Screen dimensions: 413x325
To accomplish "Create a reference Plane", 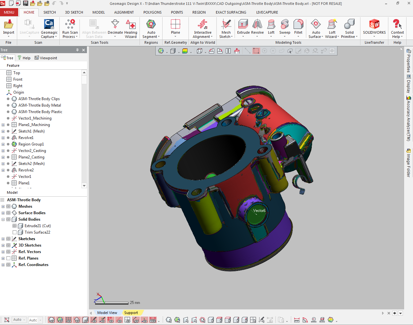I will [x=176, y=27].
